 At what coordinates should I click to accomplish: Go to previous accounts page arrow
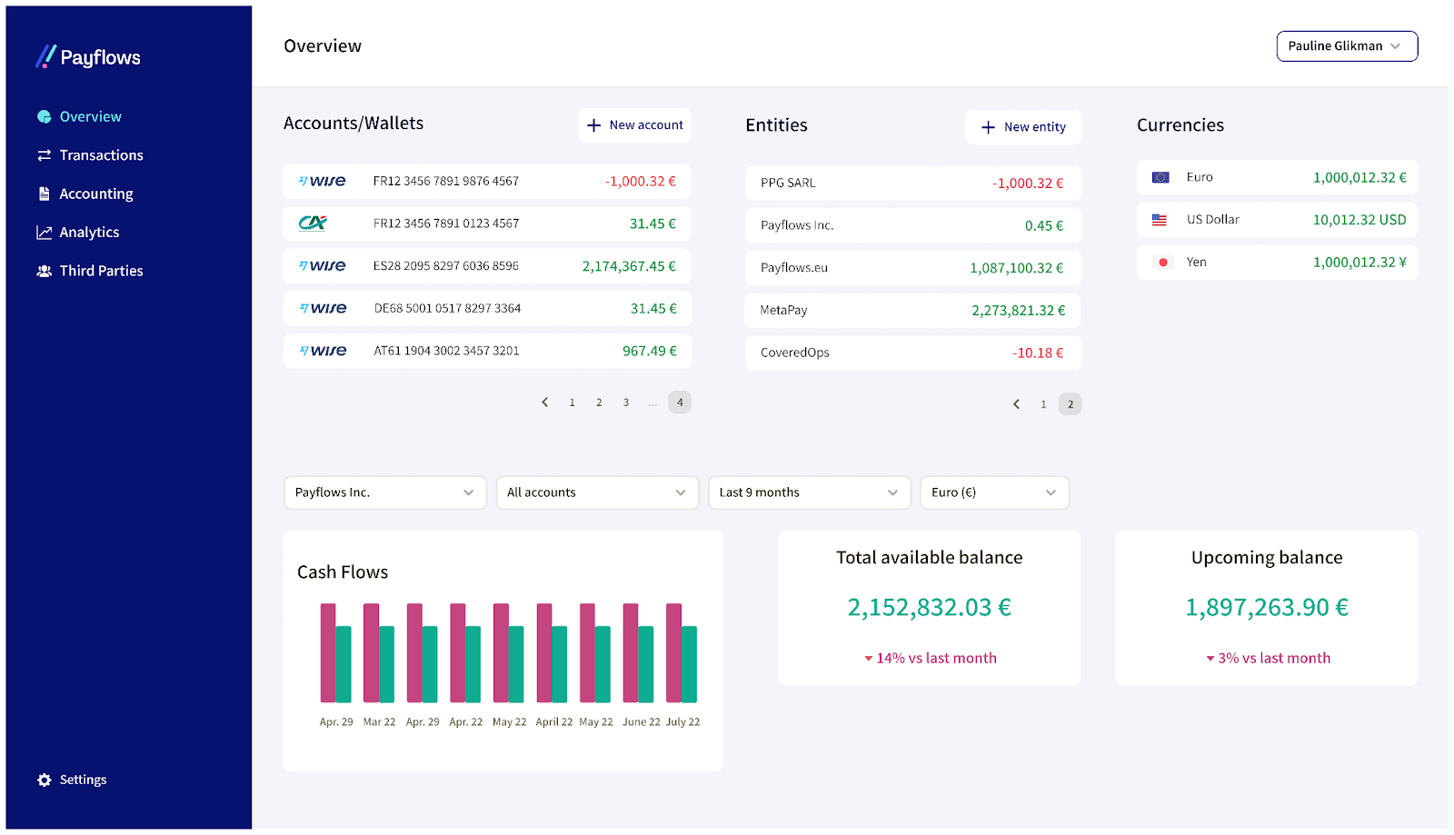pyautogui.click(x=545, y=403)
